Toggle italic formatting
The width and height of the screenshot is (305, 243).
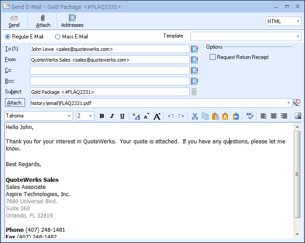(x=112, y=116)
